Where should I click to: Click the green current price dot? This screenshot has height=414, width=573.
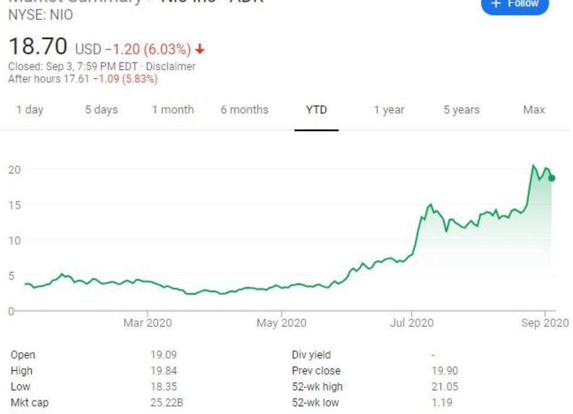point(552,178)
